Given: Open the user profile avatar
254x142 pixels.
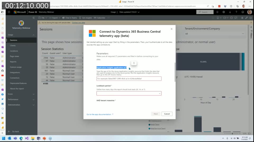Looking at the screenshot, I should 250,12.
